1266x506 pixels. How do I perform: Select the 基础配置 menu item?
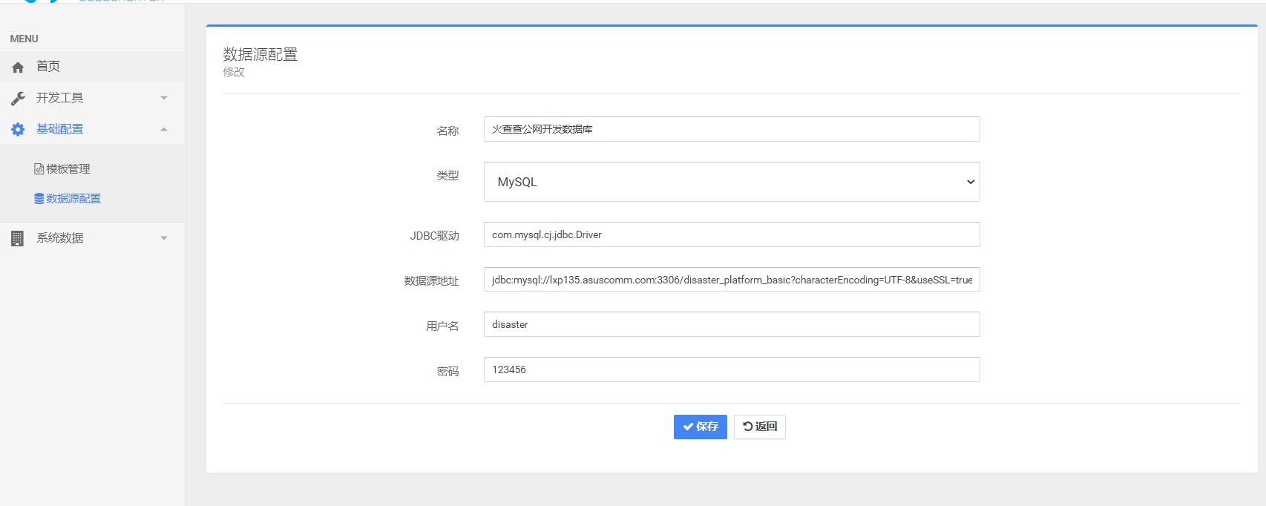92,129
